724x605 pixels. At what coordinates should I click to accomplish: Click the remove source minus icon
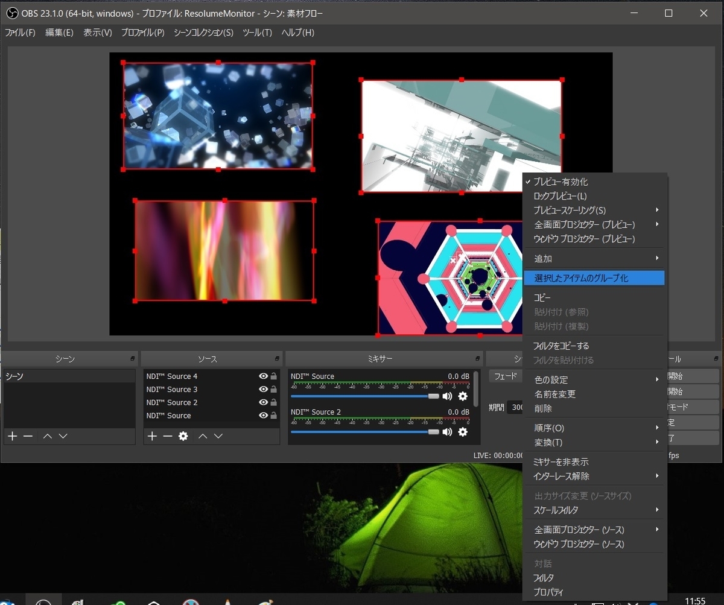pos(168,436)
